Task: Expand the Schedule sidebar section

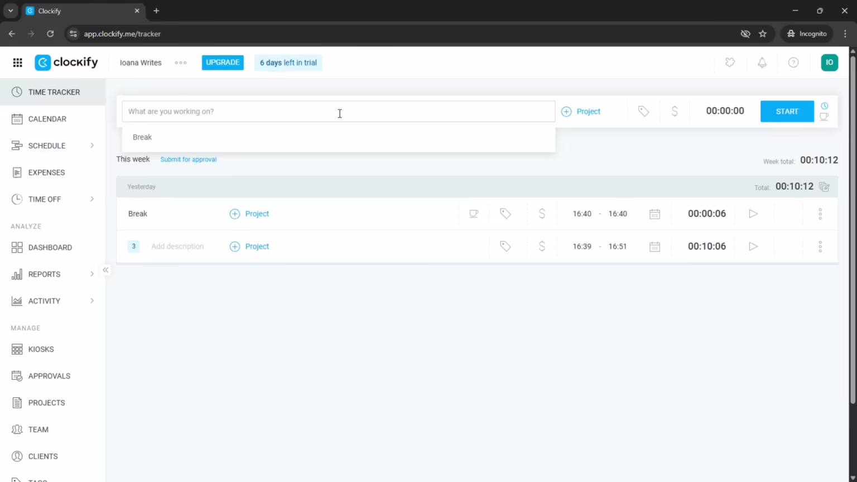Action: pyautogui.click(x=92, y=146)
